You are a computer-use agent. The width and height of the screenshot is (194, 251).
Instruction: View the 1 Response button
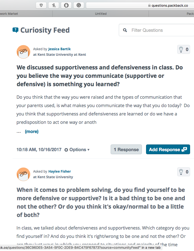[x=126, y=149]
